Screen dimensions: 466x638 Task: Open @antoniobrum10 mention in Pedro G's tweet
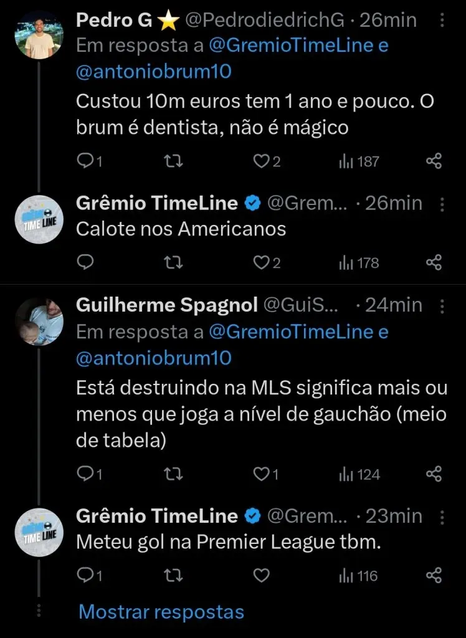tap(153, 71)
